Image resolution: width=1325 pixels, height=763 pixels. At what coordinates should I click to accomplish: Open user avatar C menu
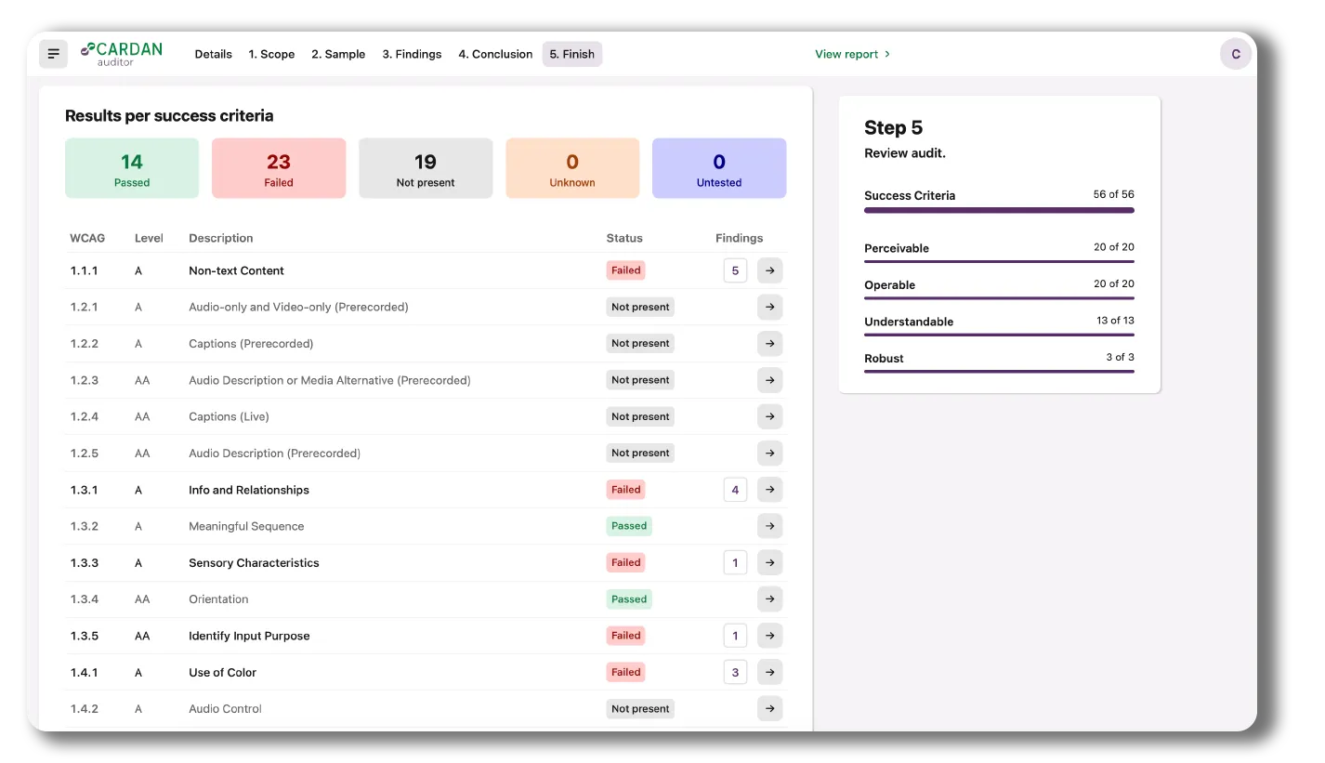pyautogui.click(x=1235, y=54)
